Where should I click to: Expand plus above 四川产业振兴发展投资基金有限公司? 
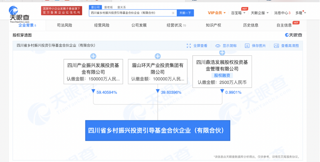93,56
